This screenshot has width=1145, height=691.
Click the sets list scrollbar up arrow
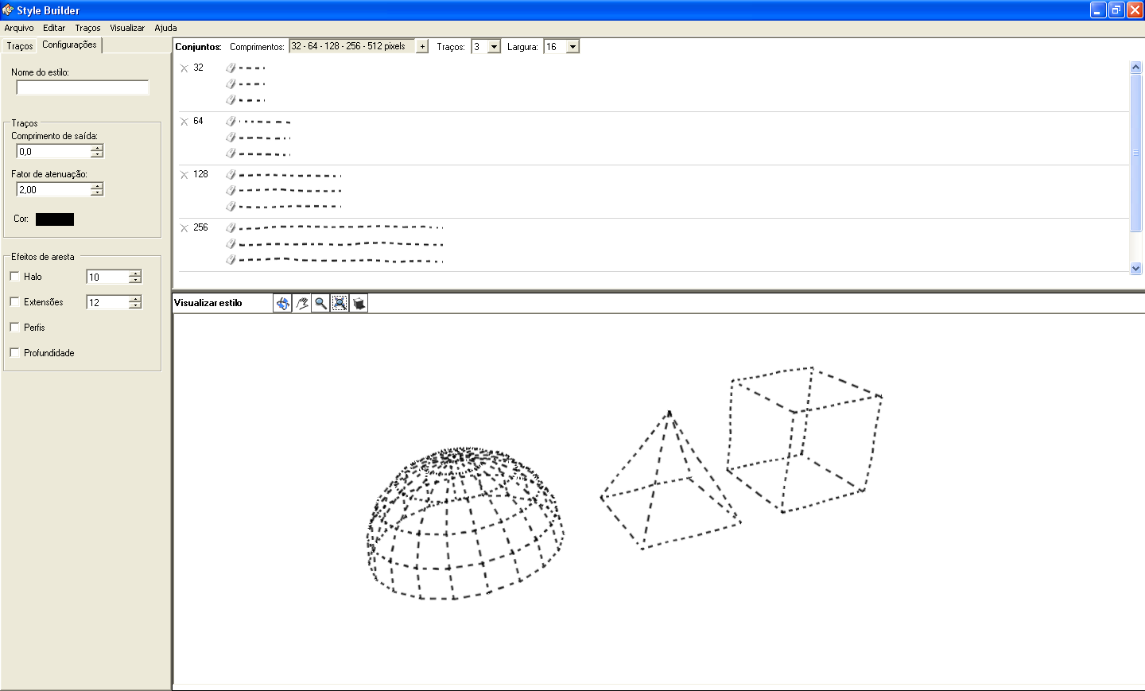1135,68
